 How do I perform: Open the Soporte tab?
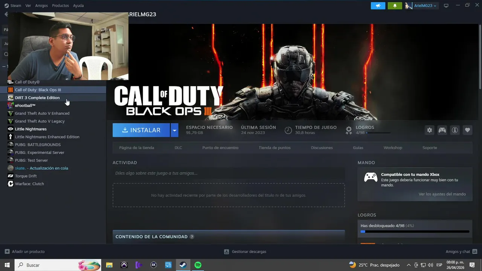click(430, 148)
